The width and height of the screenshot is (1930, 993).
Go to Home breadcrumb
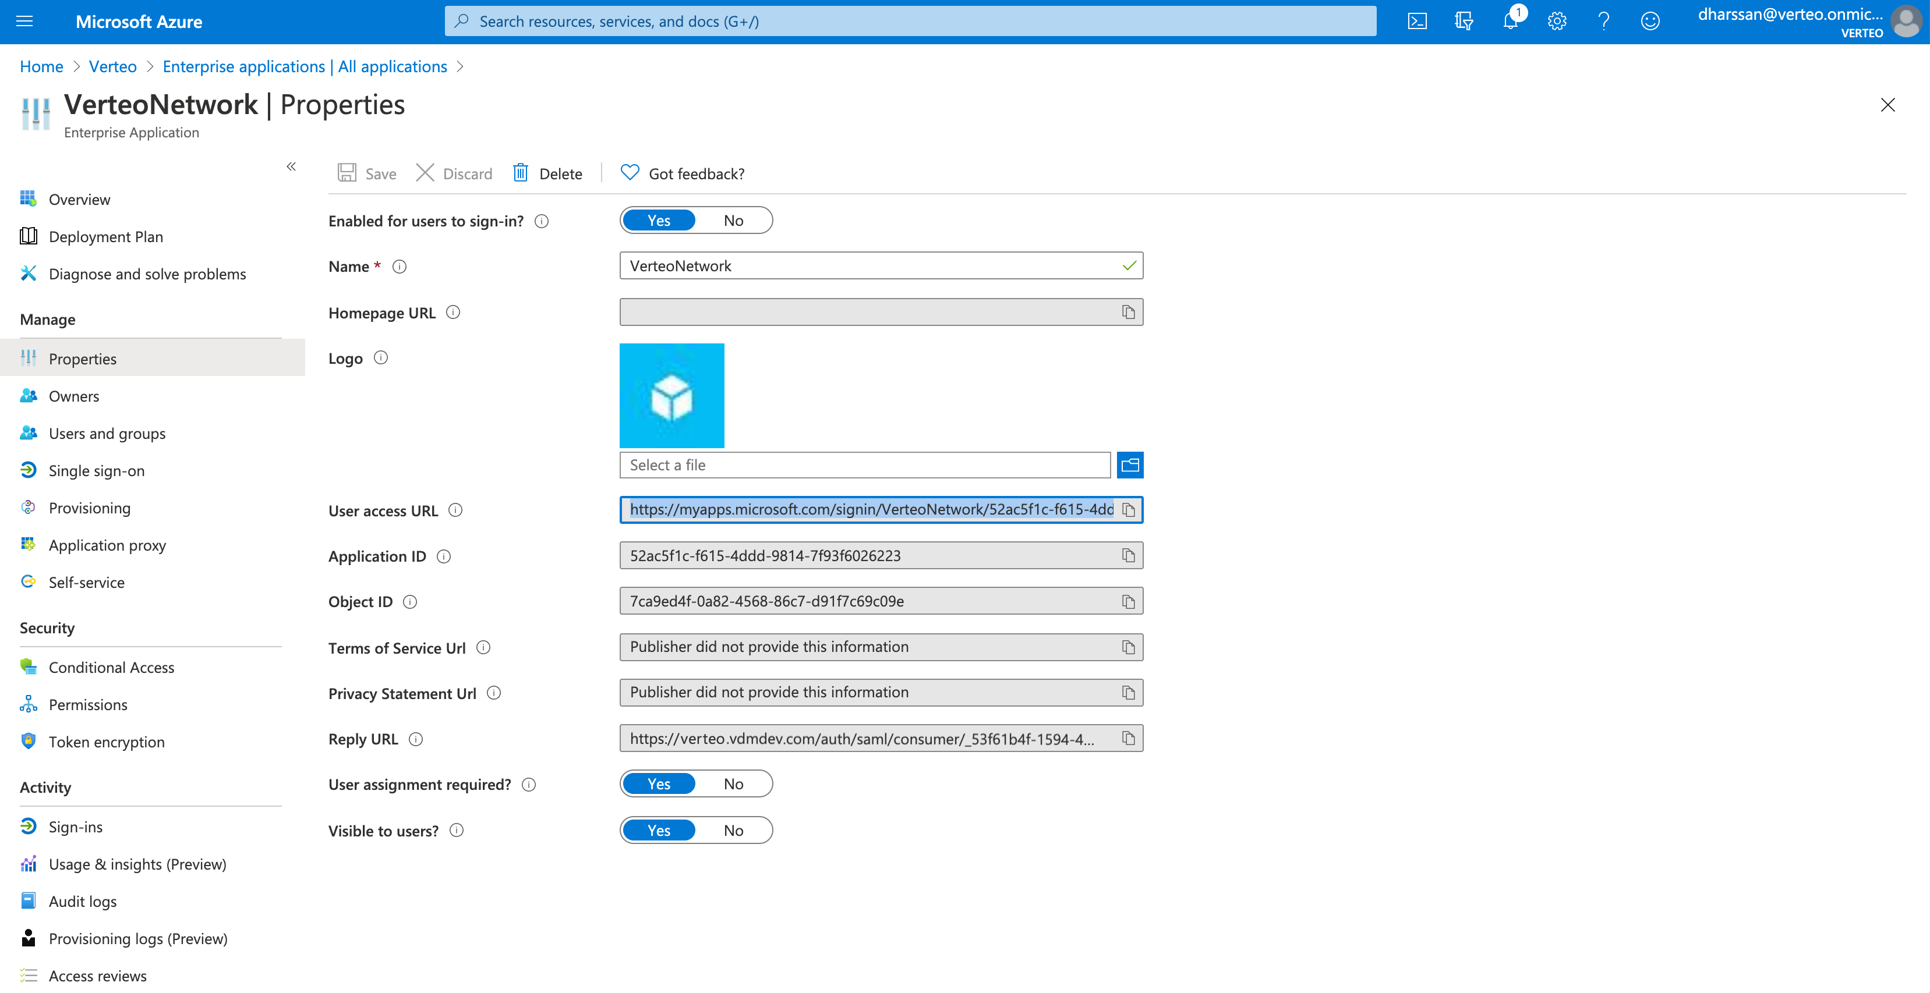click(x=41, y=67)
